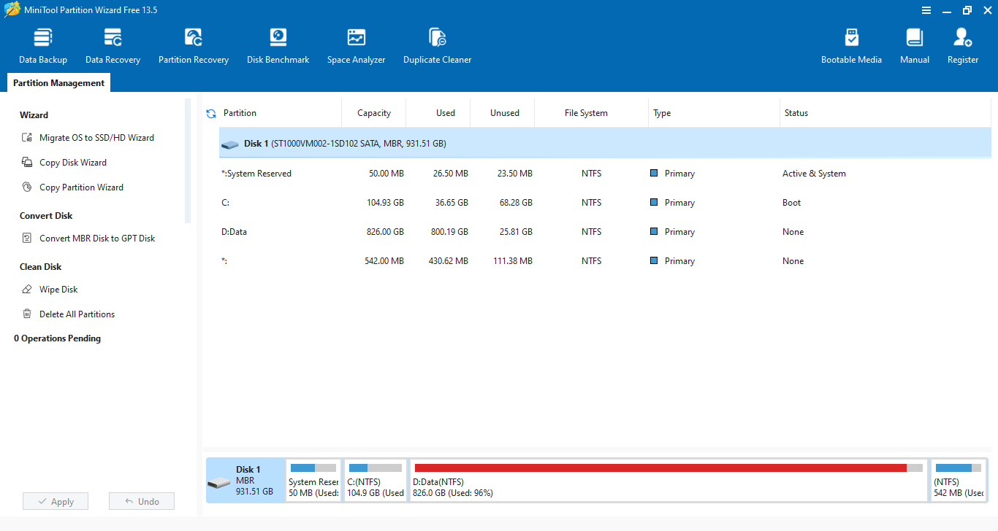Start the Disk Benchmark tool
The width and height of the screenshot is (998, 531).
[278, 46]
